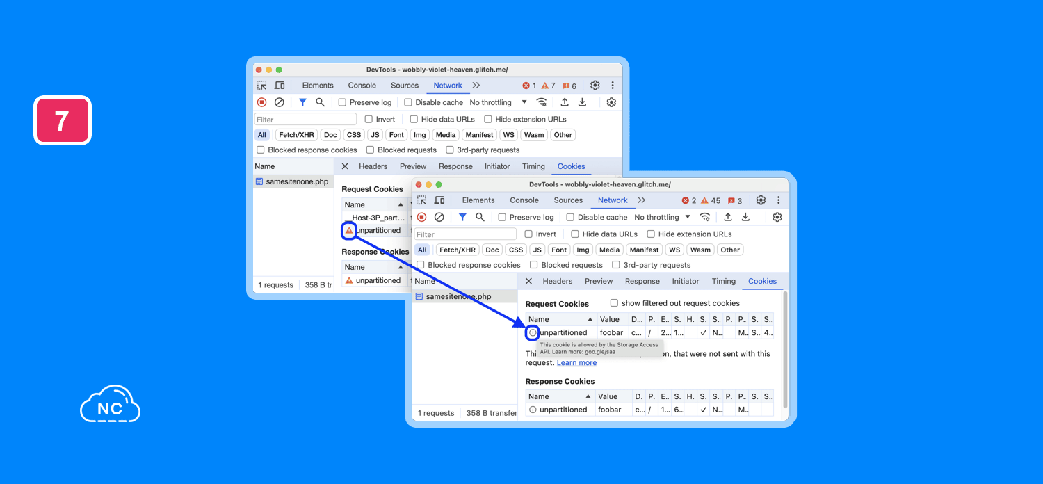
Task: Clear network log in front window
Action: pos(439,217)
